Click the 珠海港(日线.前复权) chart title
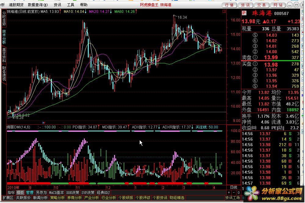305x203 pixels. click(23, 12)
